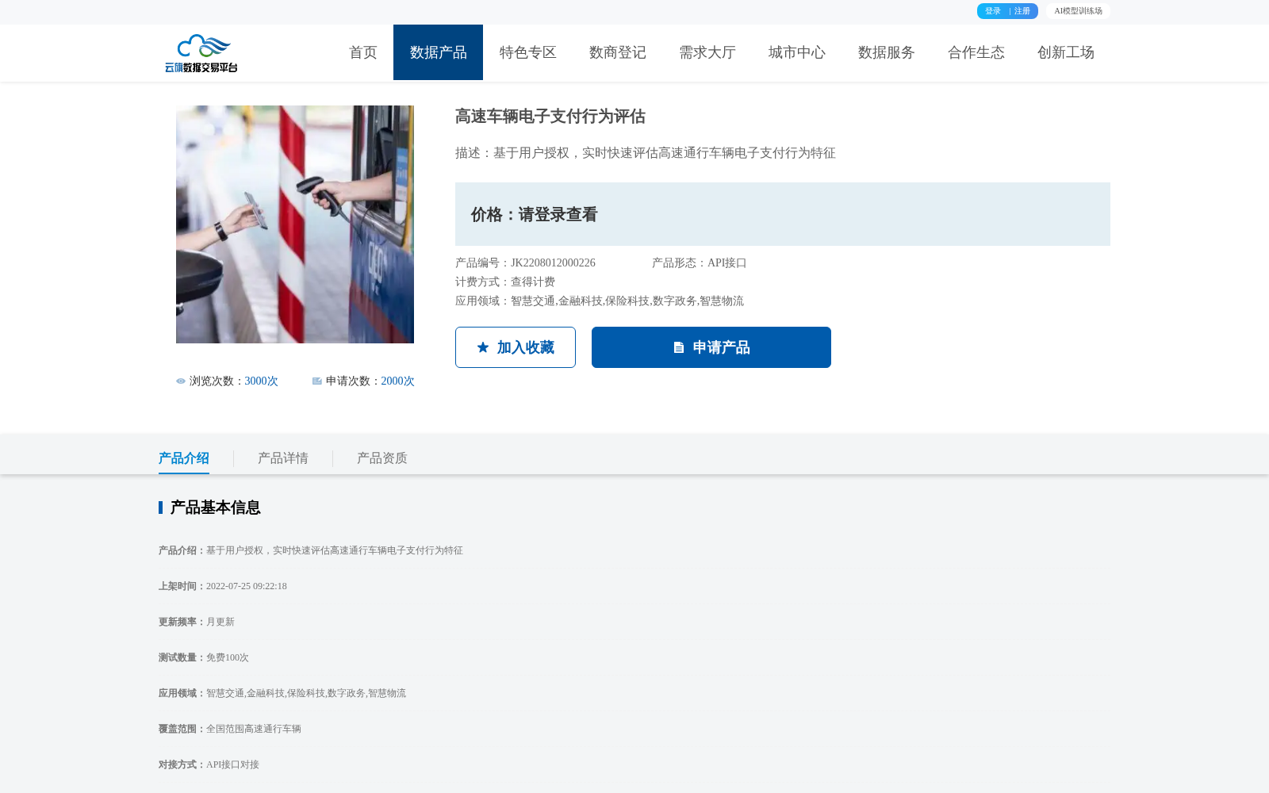This screenshot has width=1269, height=793.
Task: Open the 城市中心 menu item
Action: 796,52
